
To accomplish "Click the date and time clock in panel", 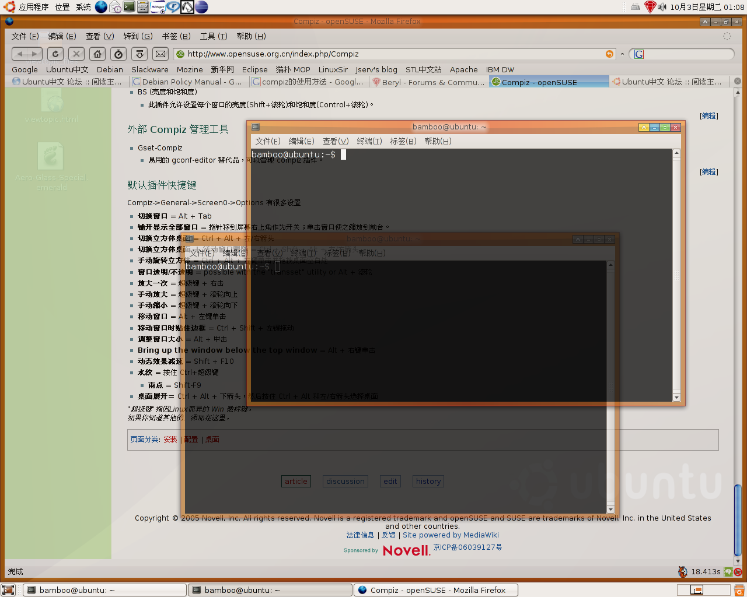I will tap(707, 7).
